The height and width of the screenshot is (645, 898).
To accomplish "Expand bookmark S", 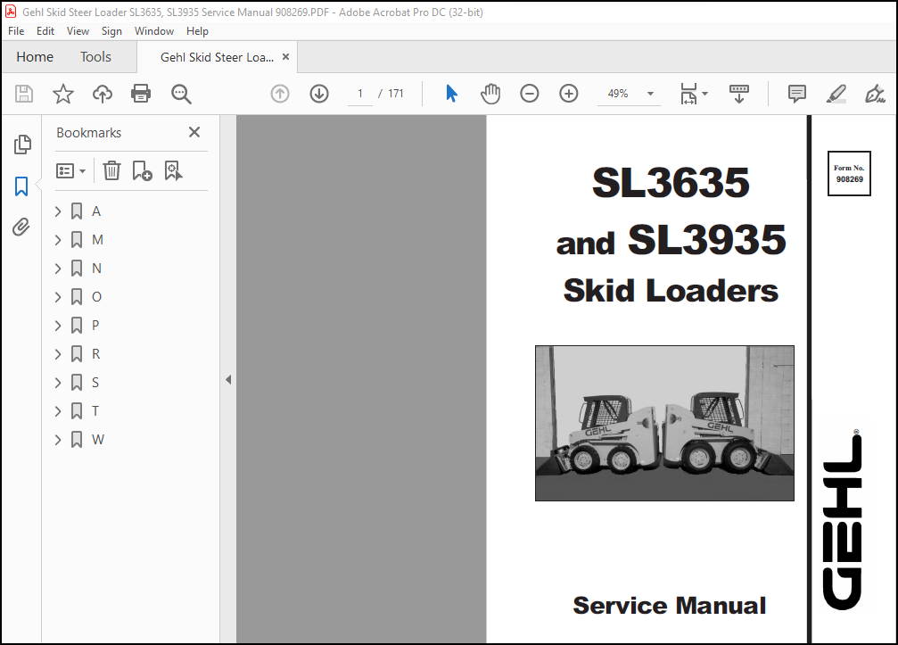I will tap(58, 383).
